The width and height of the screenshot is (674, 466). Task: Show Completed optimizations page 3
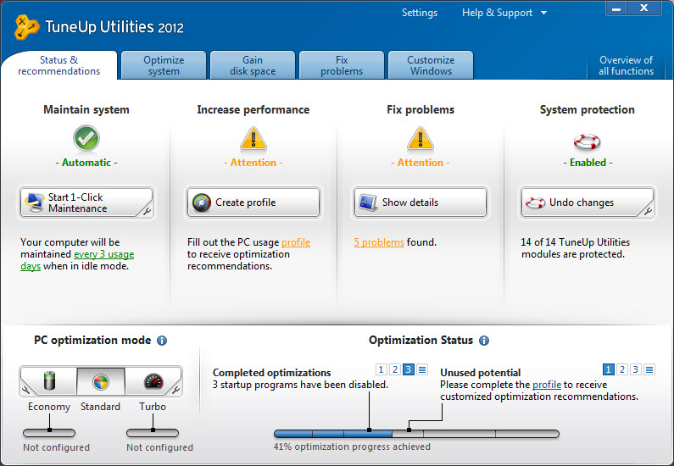[x=409, y=369]
